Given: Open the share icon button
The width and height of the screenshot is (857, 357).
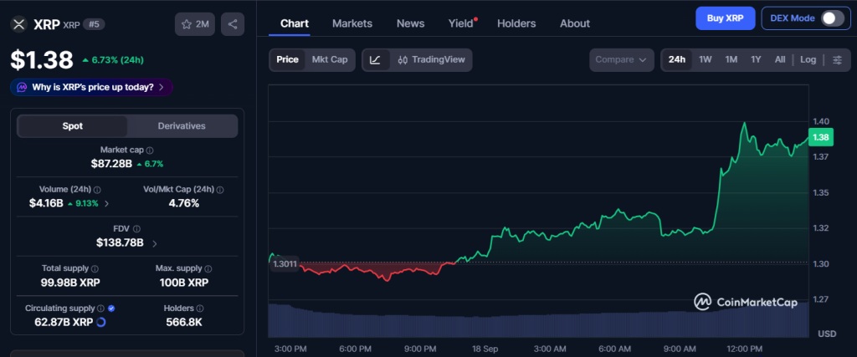Looking at the screenshot, I should point(233,24).
